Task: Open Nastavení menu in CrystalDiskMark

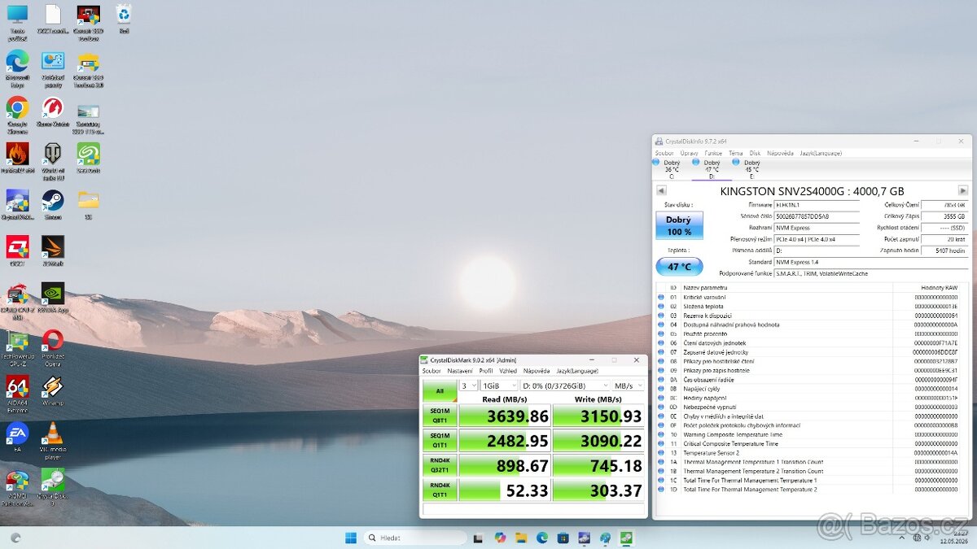Action: point(460,371)
